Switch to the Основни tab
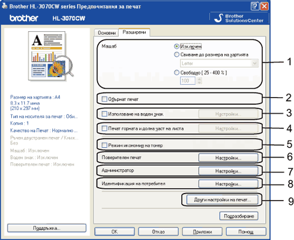Viewport: 294px width, 240px height. [x=106, y=33]
